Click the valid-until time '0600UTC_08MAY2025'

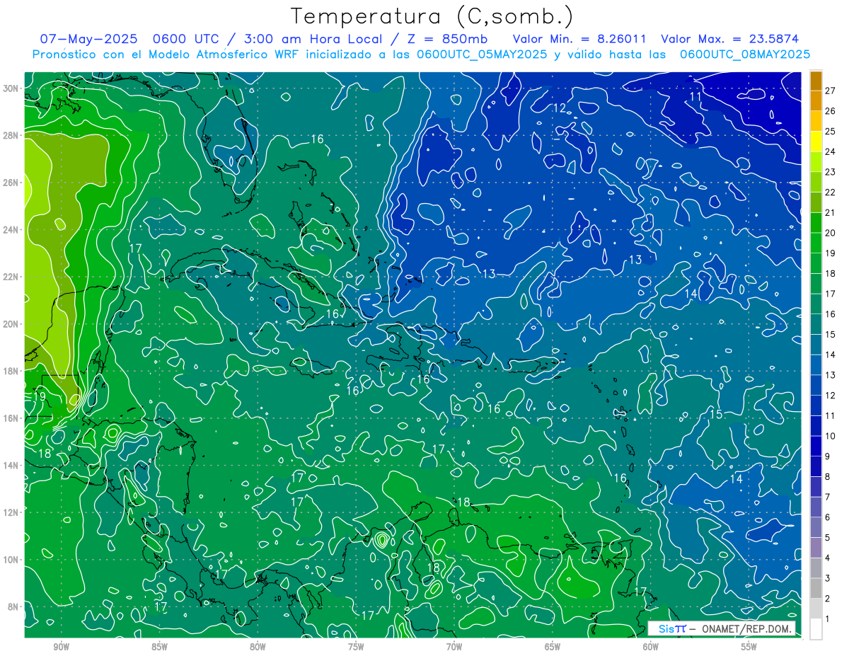pyautogui.click(x=744, y=54)
